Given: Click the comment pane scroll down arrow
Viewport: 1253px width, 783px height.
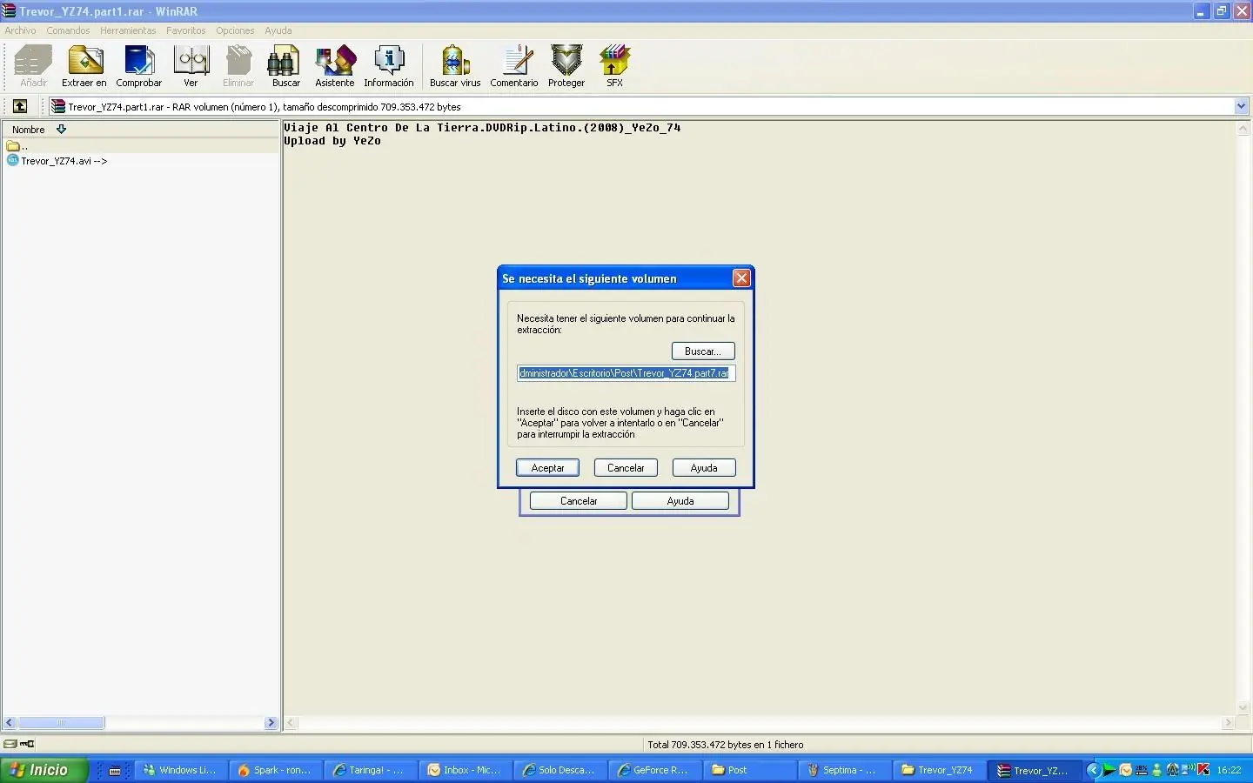Looking at the screenshot, I should click(1243, 708).
